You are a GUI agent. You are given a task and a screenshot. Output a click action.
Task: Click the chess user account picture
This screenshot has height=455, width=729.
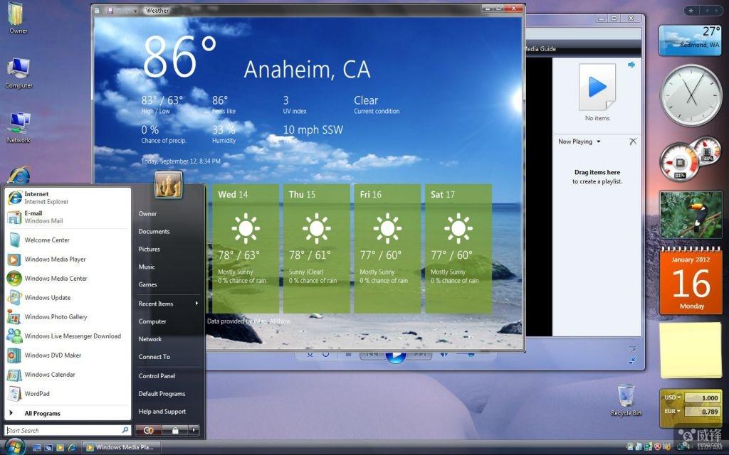[x=168, y=184]
